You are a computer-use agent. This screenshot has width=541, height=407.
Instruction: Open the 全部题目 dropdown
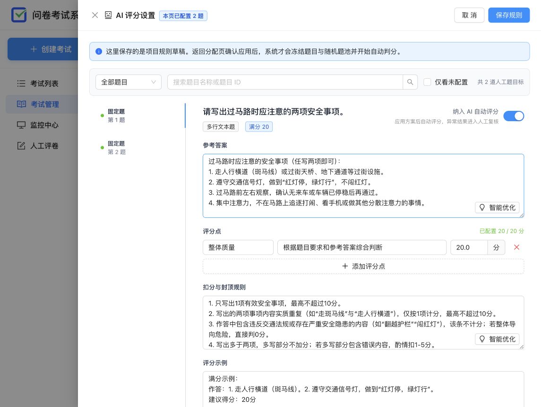click(x=129, y=82)
